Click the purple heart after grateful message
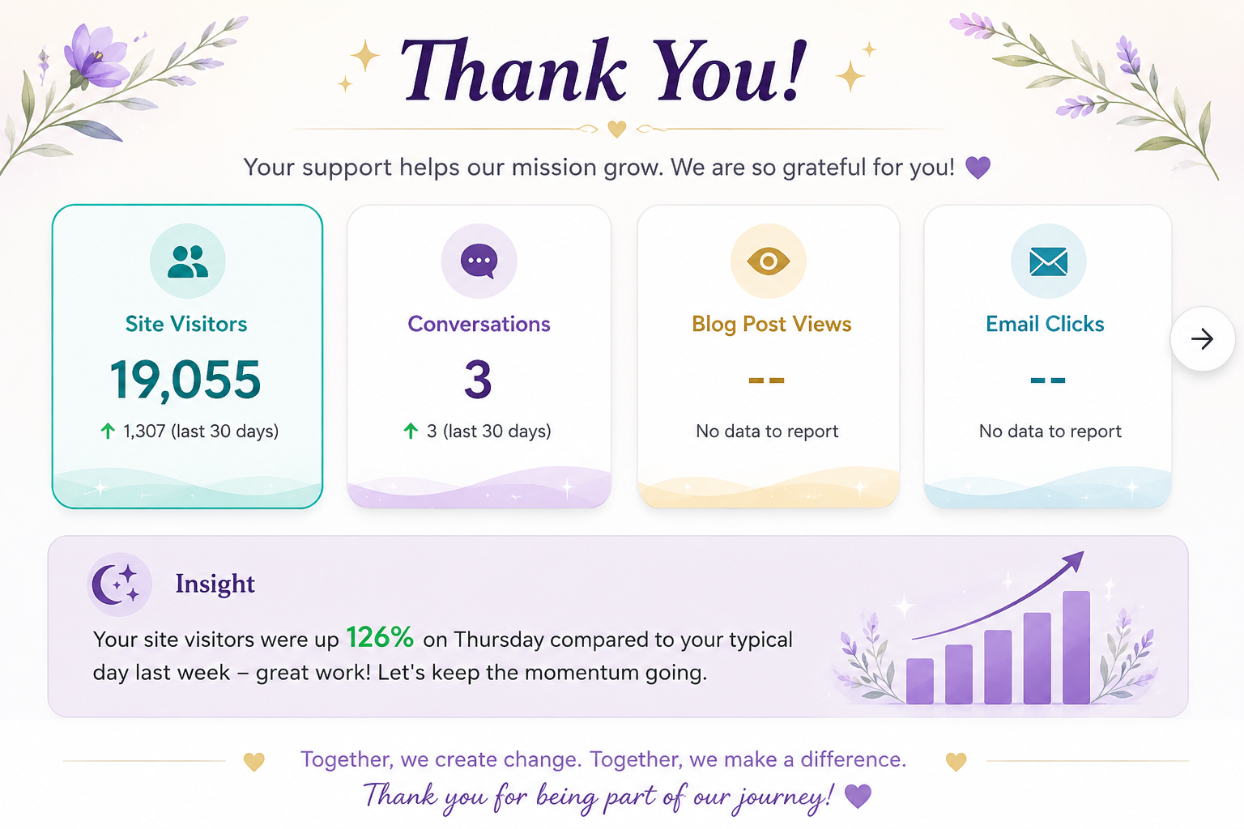 [978, 168]
